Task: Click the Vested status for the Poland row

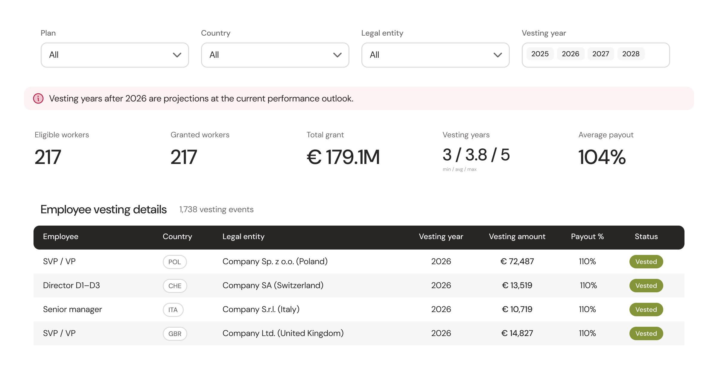Action: 646,262
